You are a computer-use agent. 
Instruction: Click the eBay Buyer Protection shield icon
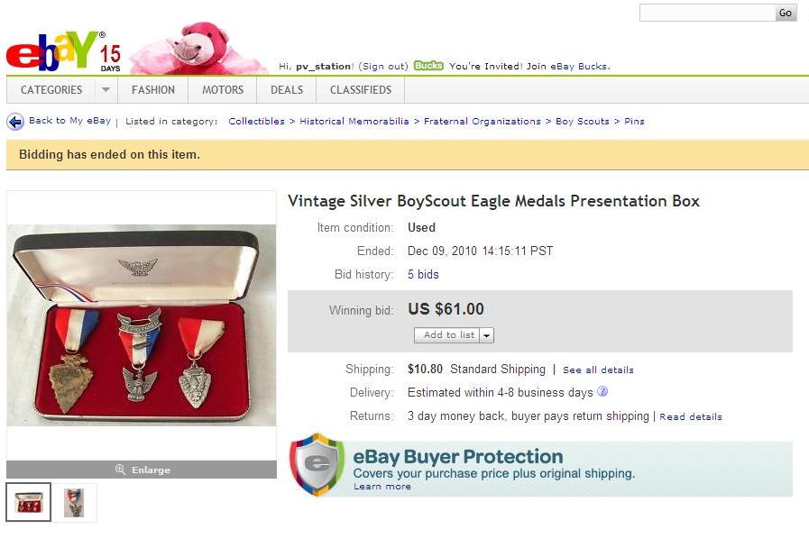tap(317, 465)
